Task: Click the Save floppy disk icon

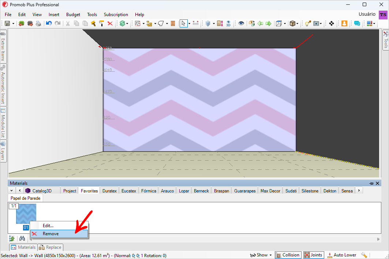Action: tap(7, 23)
